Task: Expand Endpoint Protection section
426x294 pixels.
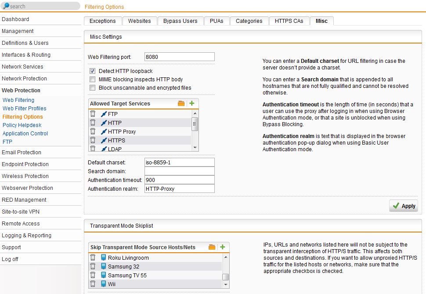Action: (x=40, y=164)
